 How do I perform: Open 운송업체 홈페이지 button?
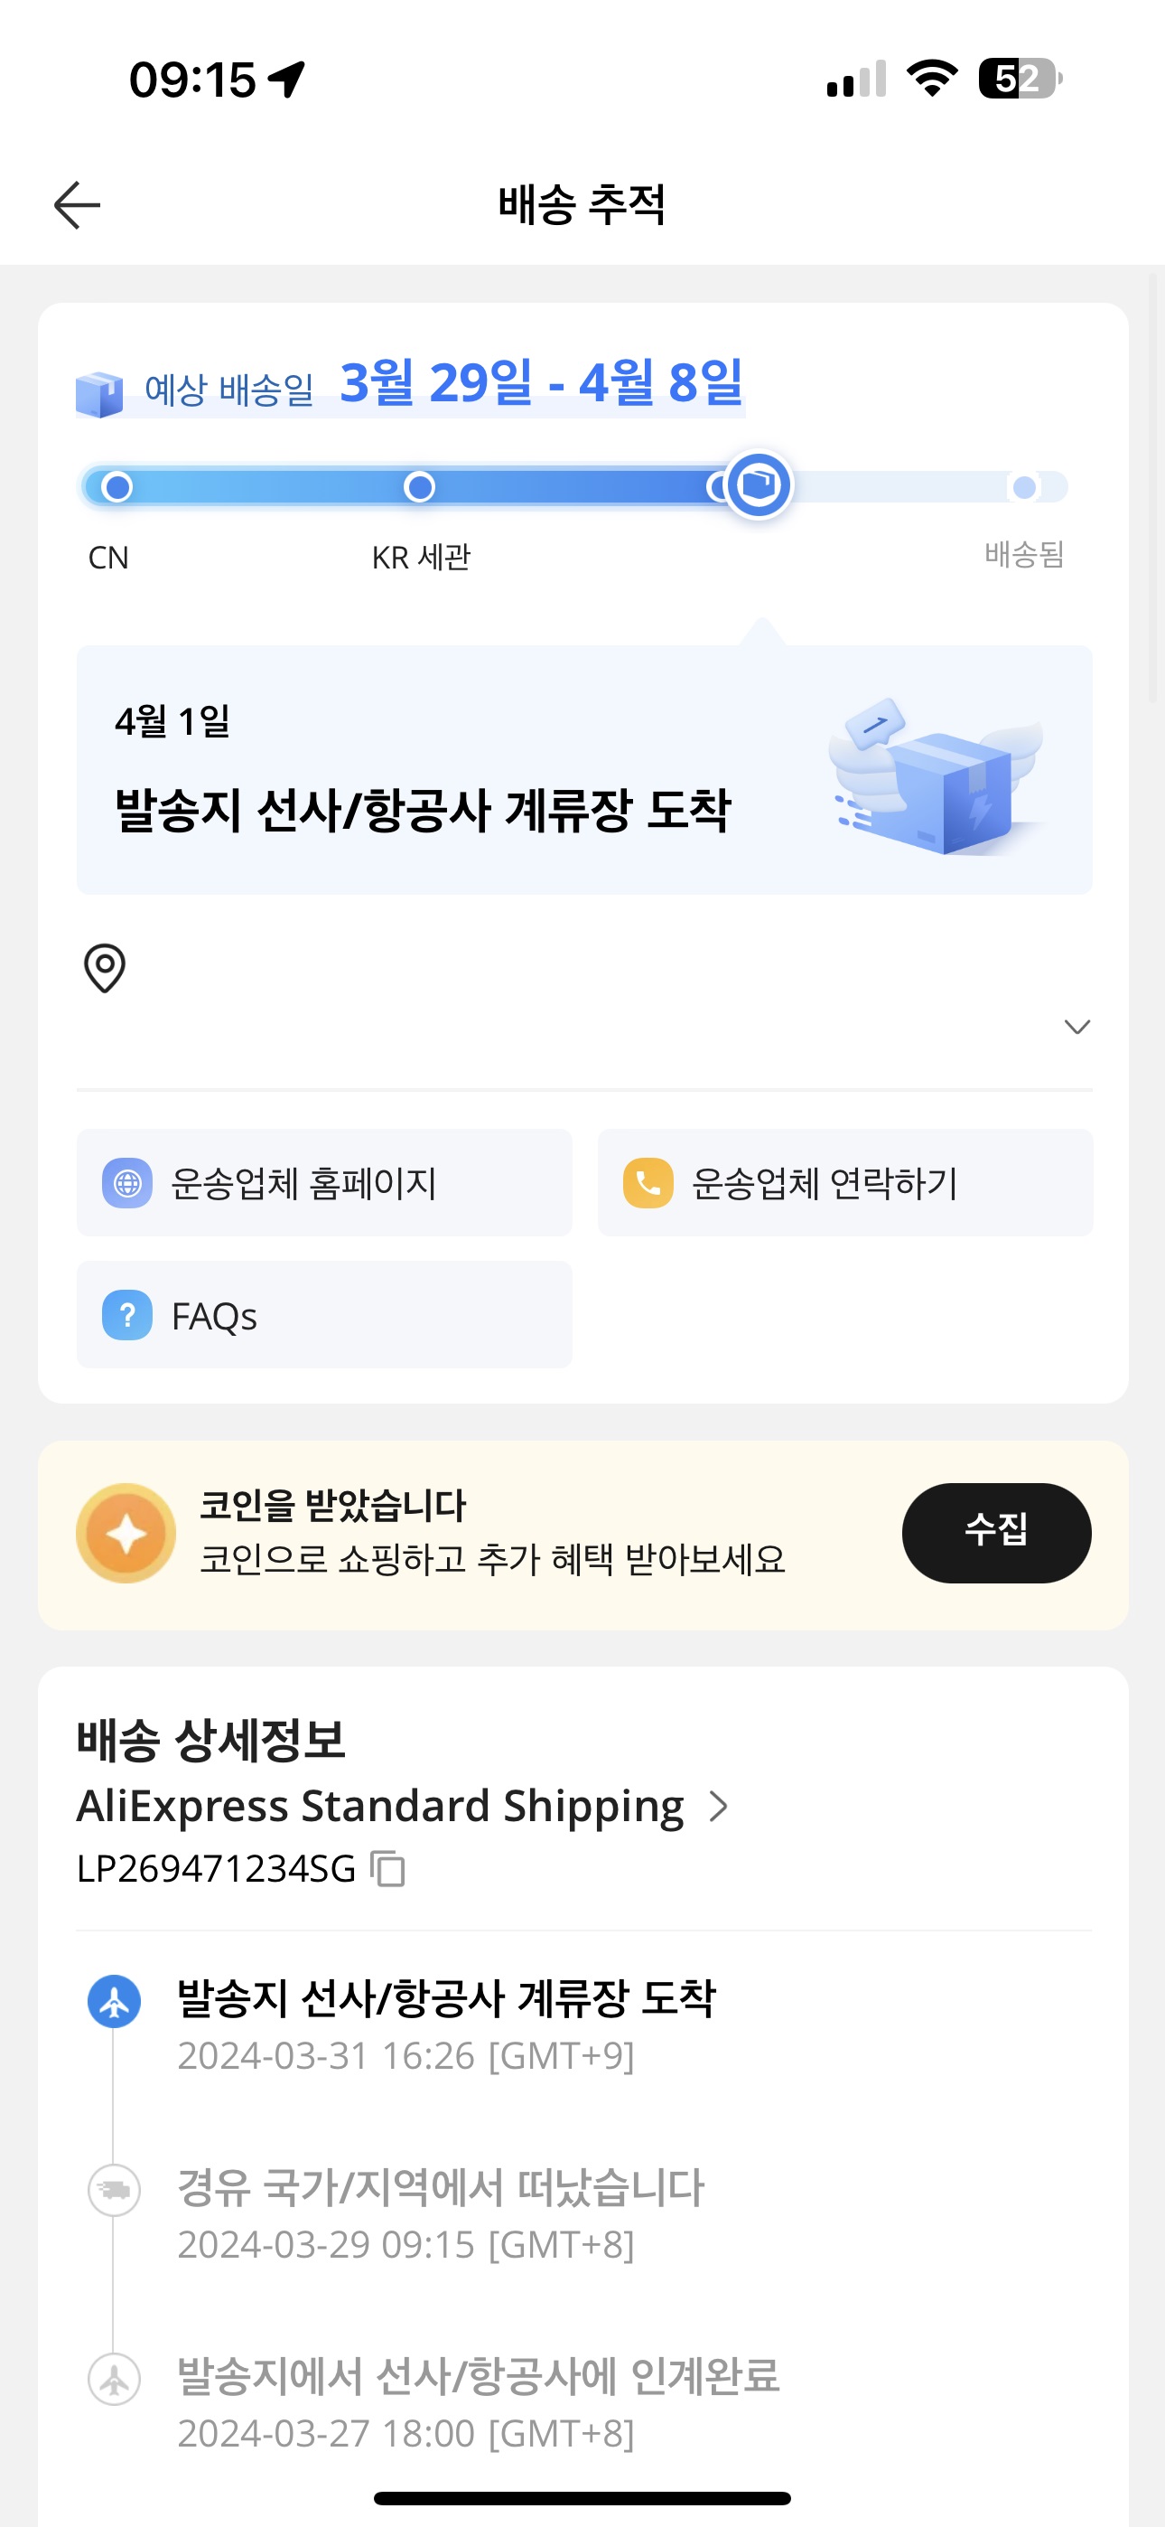click(x=324, y=1182)
